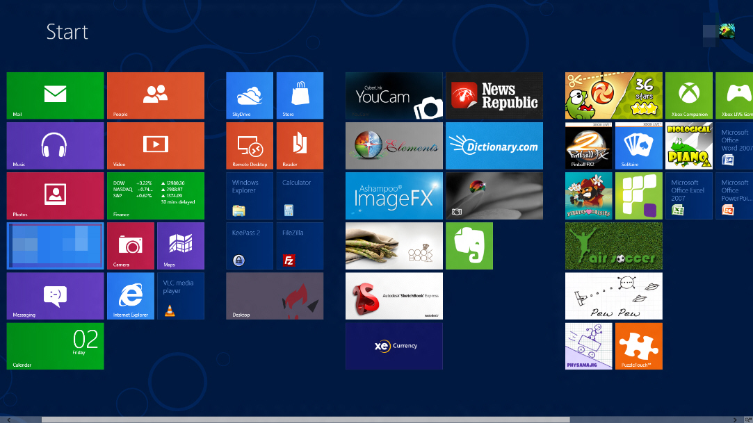Open the XE Currency tile
Viewport: 753px width, 423px height.
[x=394, y=346]
